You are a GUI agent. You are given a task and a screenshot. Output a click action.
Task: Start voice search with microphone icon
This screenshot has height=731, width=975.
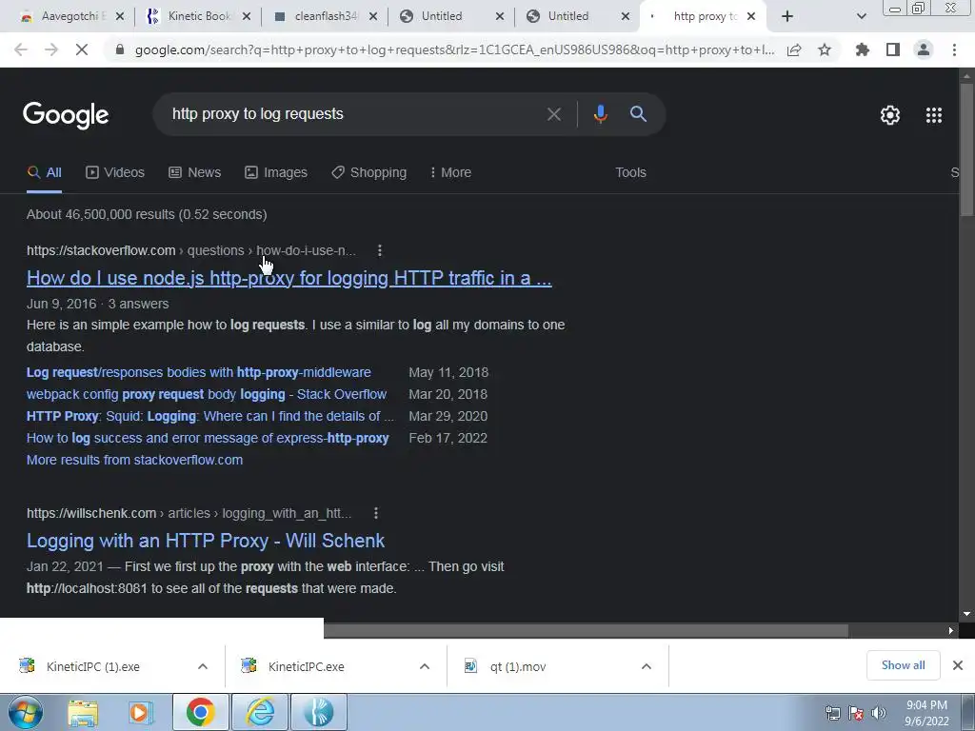(x=600, y=114)
